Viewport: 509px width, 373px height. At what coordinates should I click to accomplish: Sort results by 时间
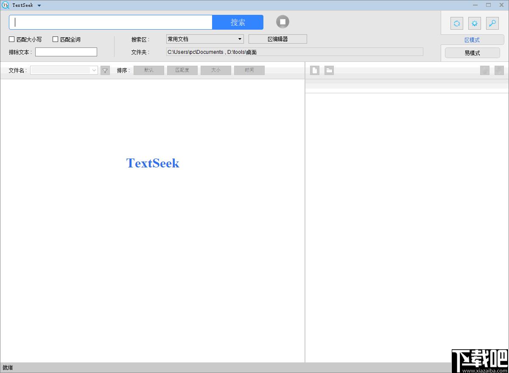click(249, 70)
